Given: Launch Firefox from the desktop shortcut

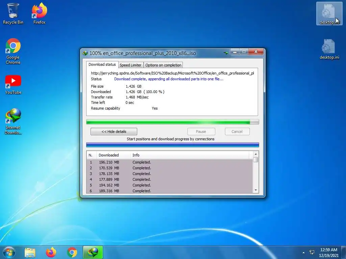Looking at the screenshot, I should [x=39, y=13].
